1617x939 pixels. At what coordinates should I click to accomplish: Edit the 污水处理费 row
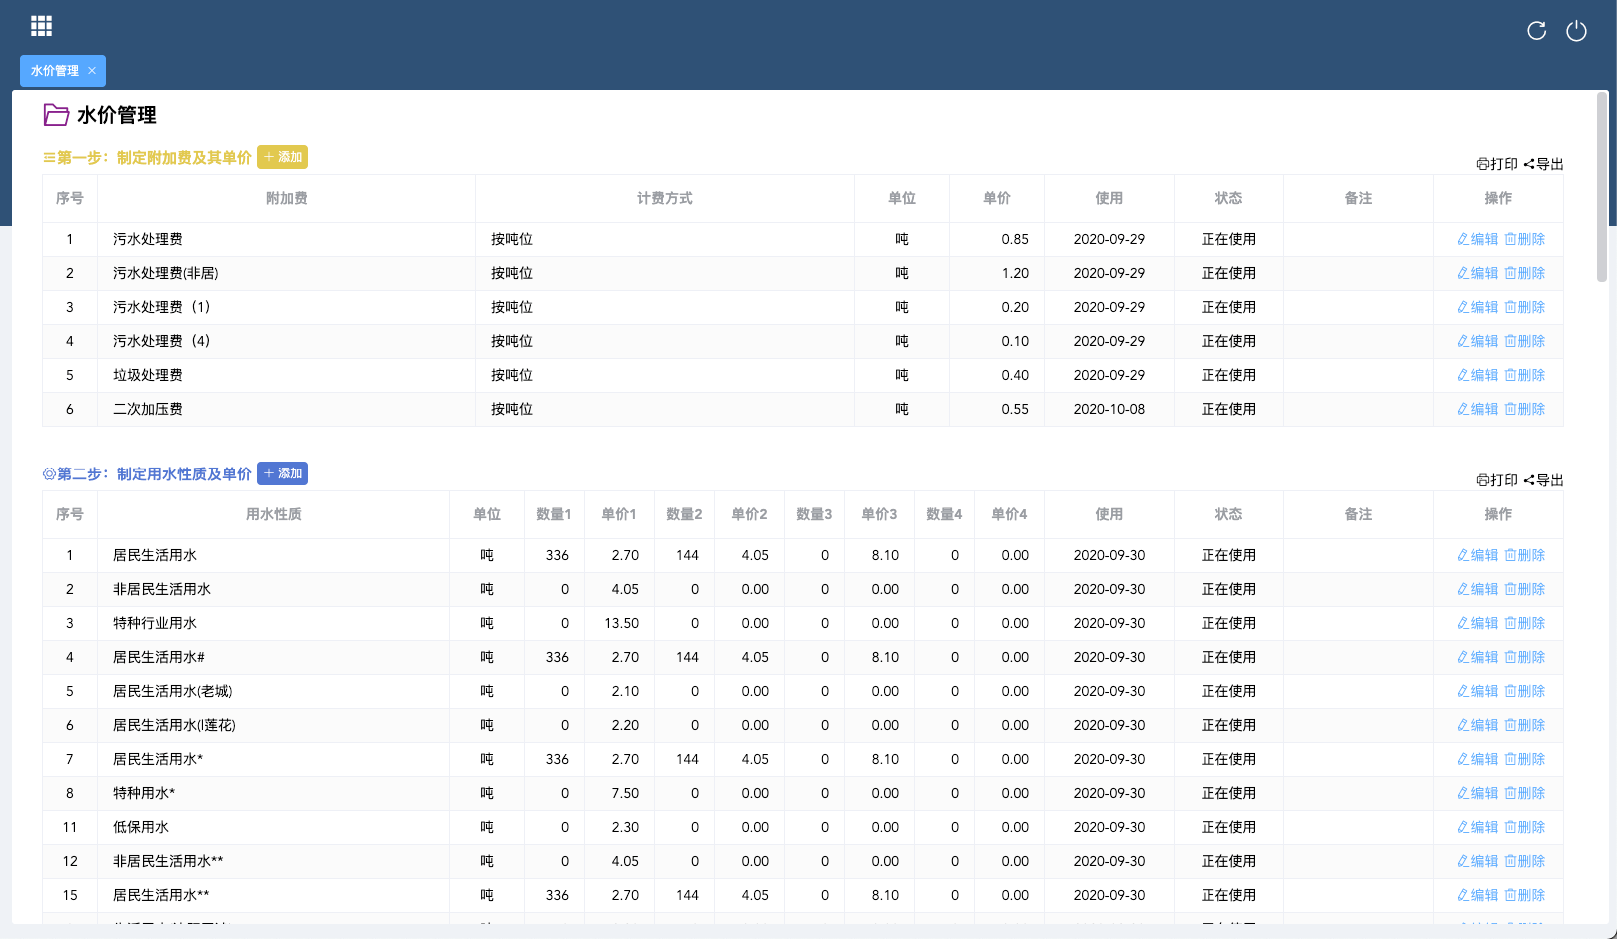point(1478,239)
